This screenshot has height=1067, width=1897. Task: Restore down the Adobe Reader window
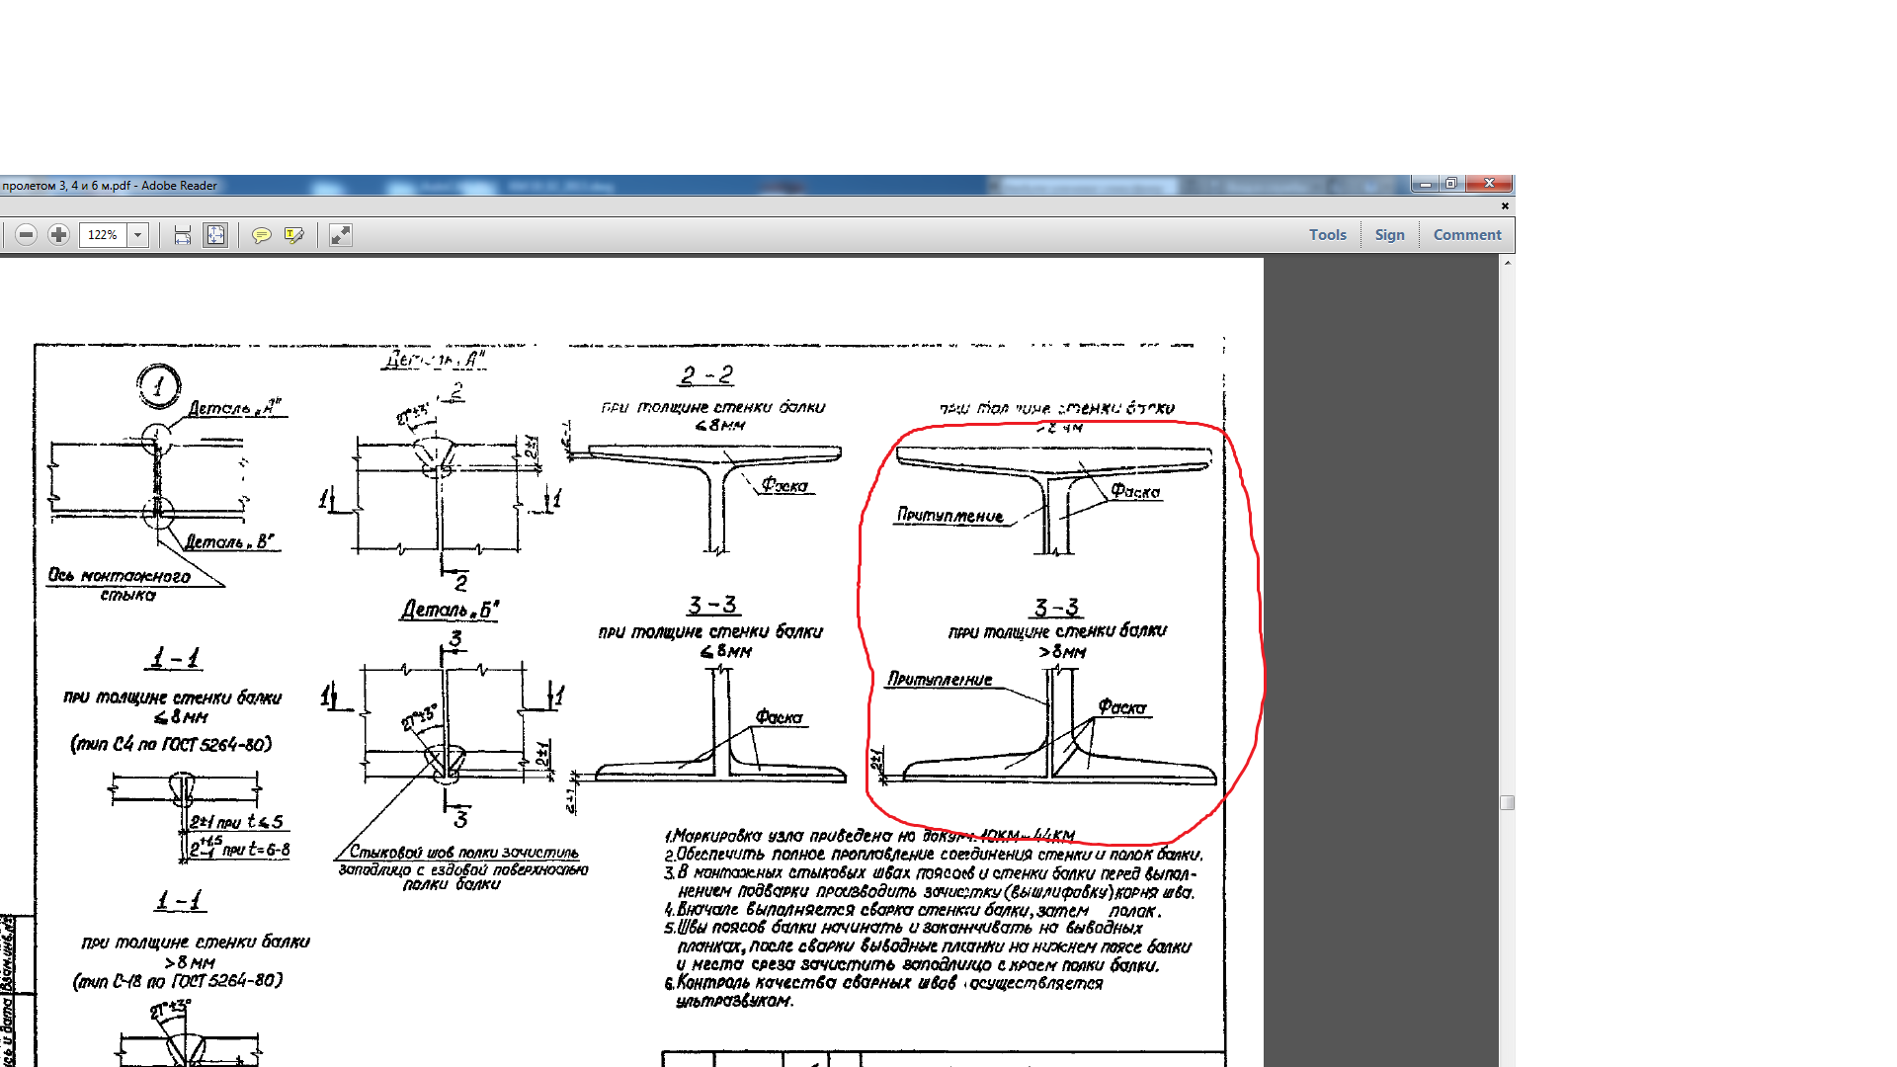(x=1450, y=184)
